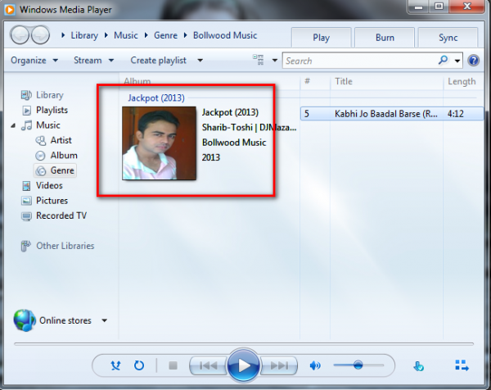Click the View options icon
491x390 pixels.
pos(259,60)
